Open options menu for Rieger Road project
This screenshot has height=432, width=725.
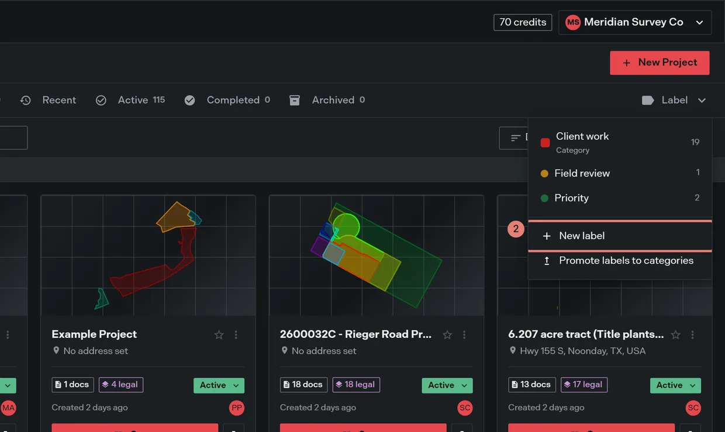[x=464, y=335]
